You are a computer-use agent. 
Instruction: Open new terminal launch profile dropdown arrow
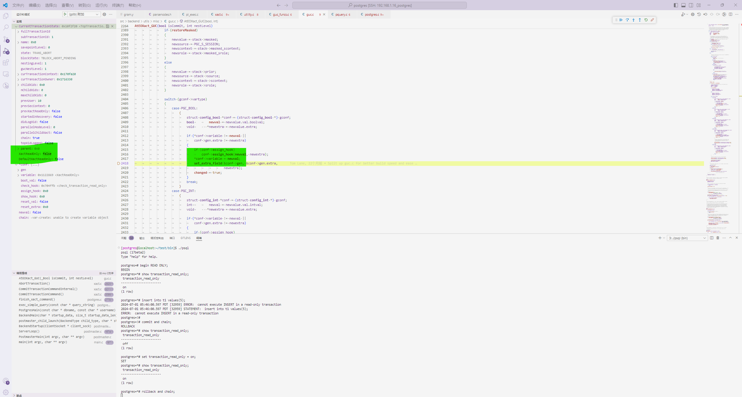pos(664,238)
